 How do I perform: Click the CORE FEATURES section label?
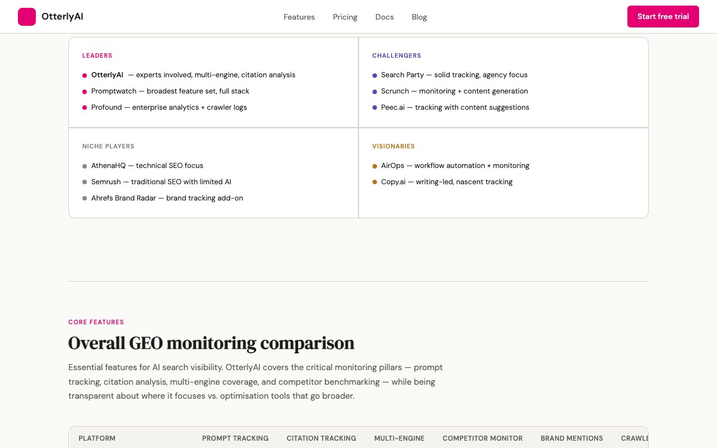(x=96, y=322)
